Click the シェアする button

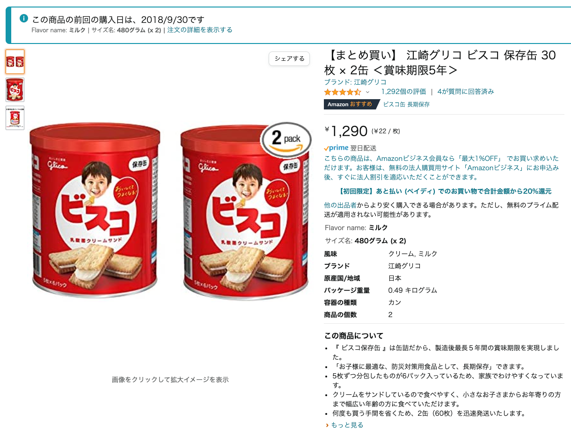pos(289,58)
